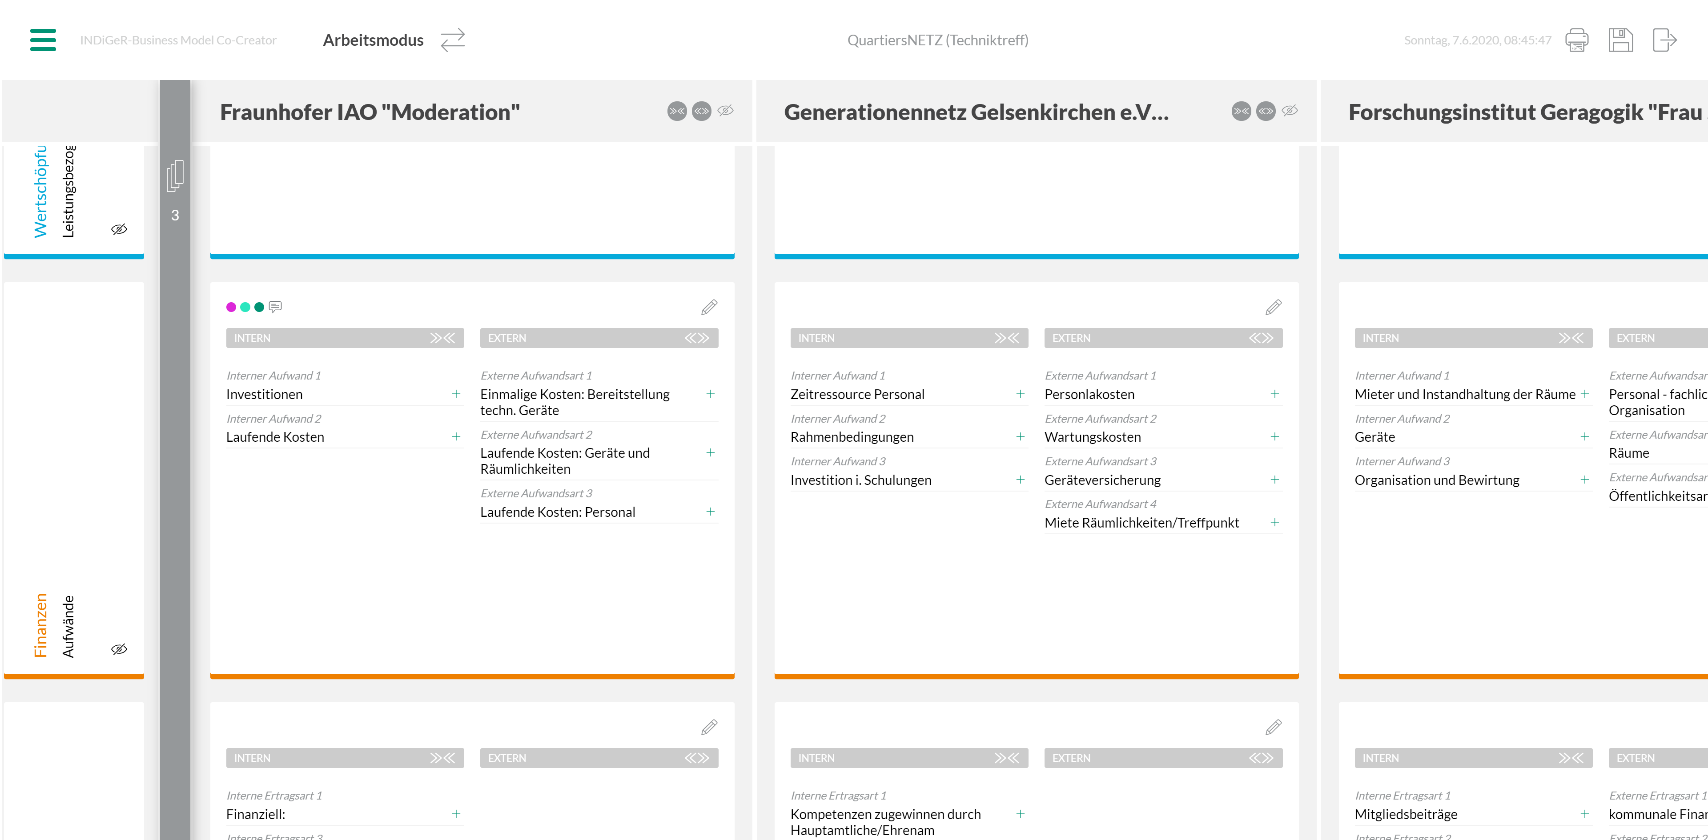Open the green hamburger menu
Viewport: 1708px width, 840px height.
pos(43,40)
